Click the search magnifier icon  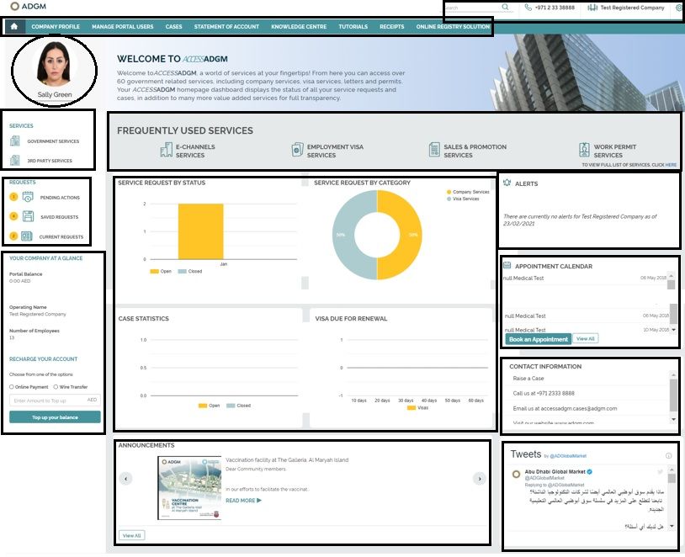tap(505, 7)
